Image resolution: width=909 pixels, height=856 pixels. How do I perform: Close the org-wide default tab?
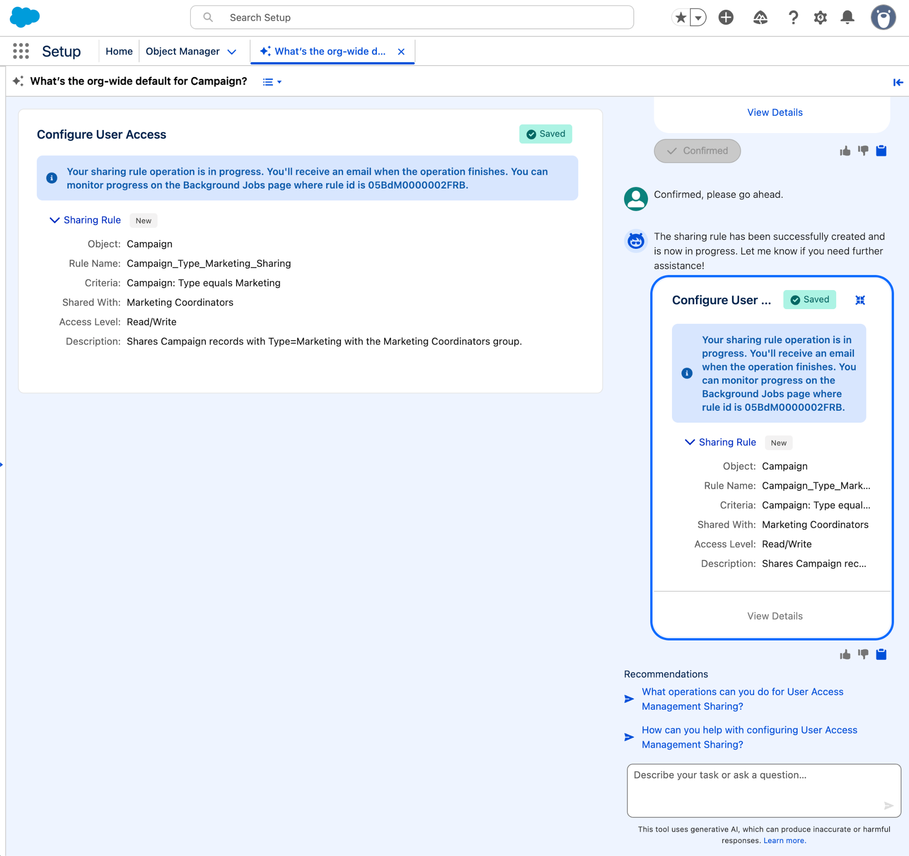401,51
